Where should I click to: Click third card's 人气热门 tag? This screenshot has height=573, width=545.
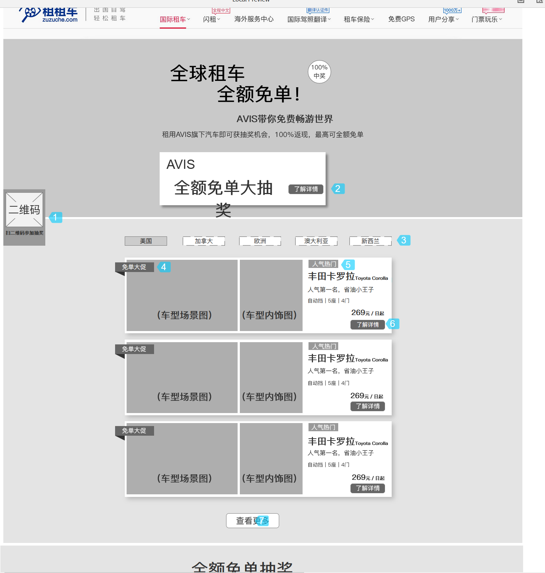tap(323, 428)
